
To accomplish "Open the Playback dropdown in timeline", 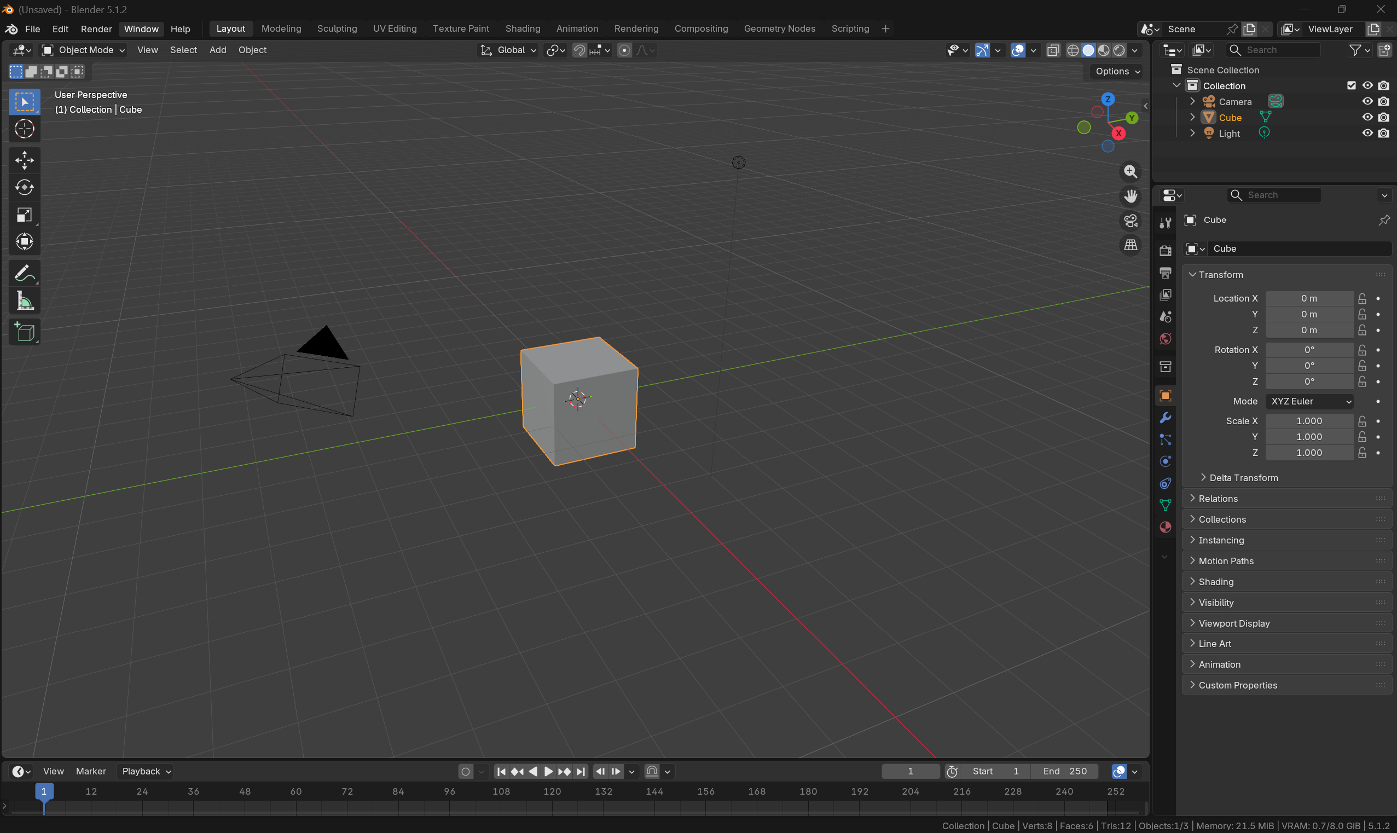I will point(147,772).
